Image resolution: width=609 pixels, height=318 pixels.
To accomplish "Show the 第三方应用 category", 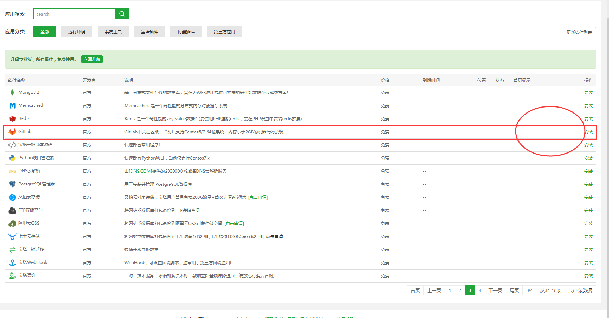I will 225,31.
